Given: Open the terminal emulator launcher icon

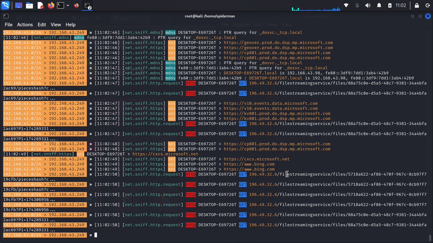Looking at the screenshot, I should [60, 5].
